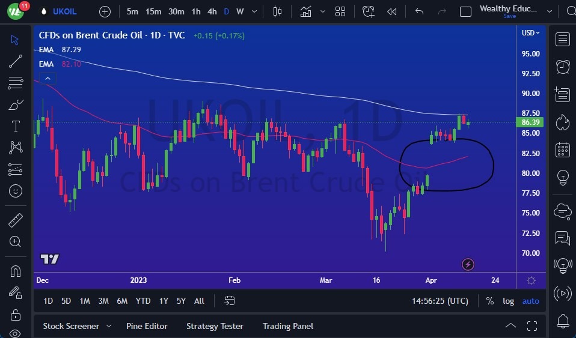Open ideas lightbulb icon

[562, 177]
